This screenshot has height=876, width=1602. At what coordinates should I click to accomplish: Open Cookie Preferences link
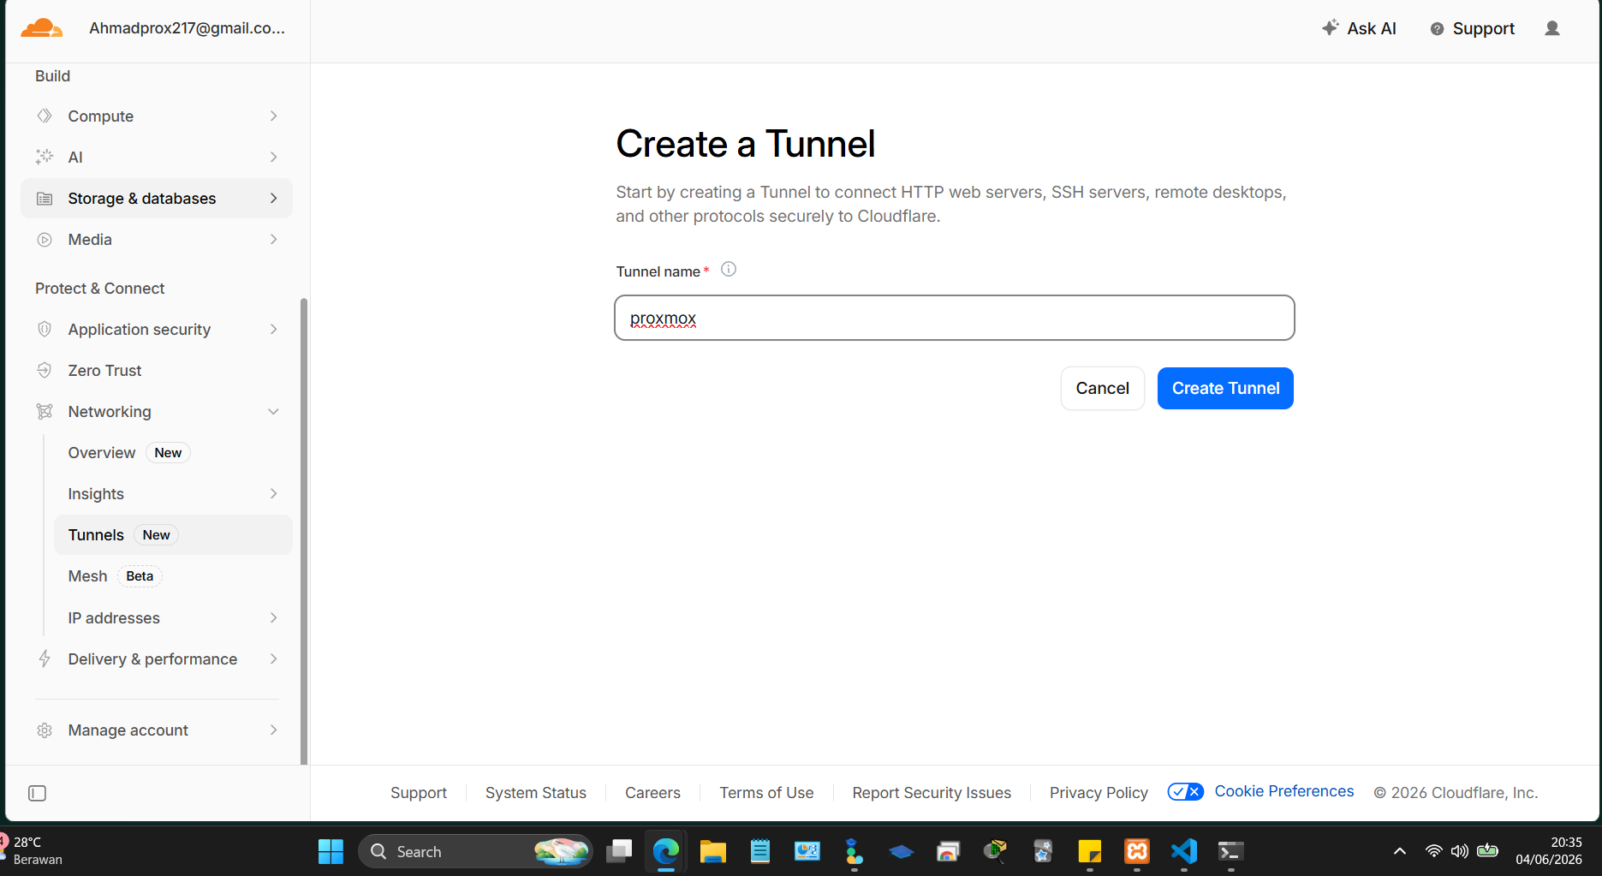pos(1284,791)
